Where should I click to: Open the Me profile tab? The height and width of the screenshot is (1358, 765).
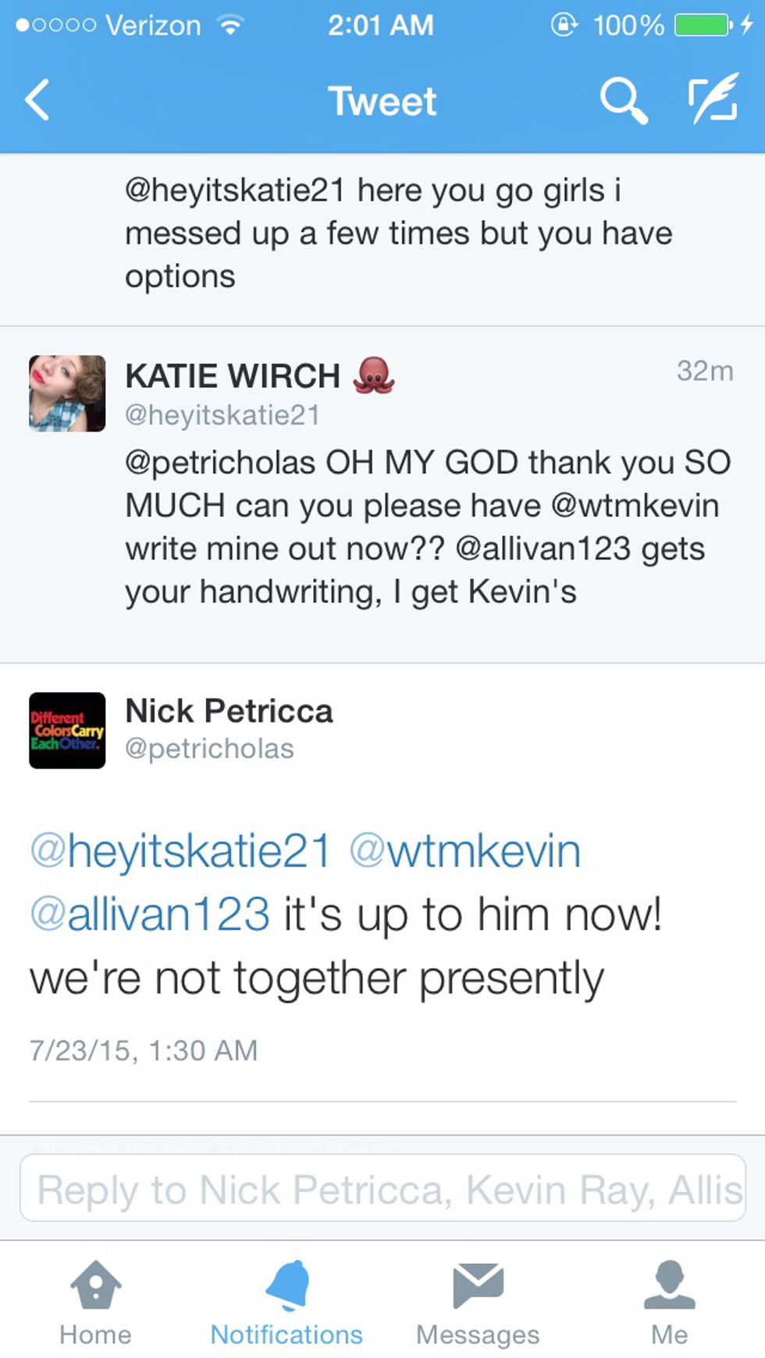[669, 1303]
